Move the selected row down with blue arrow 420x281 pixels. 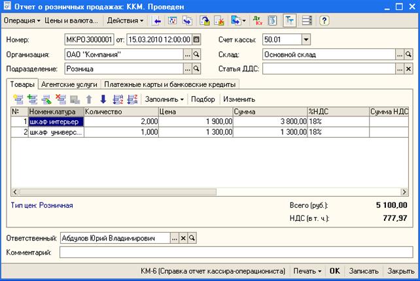[x=103, y=99]
